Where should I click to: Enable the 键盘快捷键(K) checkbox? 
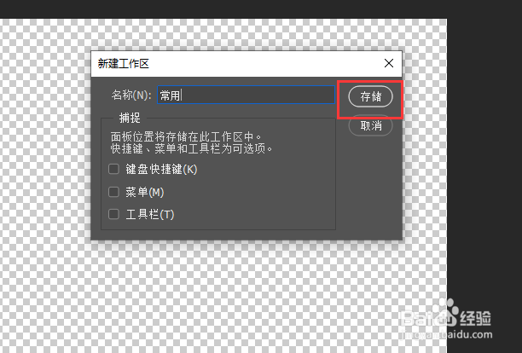coord(113,169)
